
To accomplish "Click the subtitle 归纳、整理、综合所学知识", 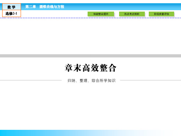I will (92, 81).
